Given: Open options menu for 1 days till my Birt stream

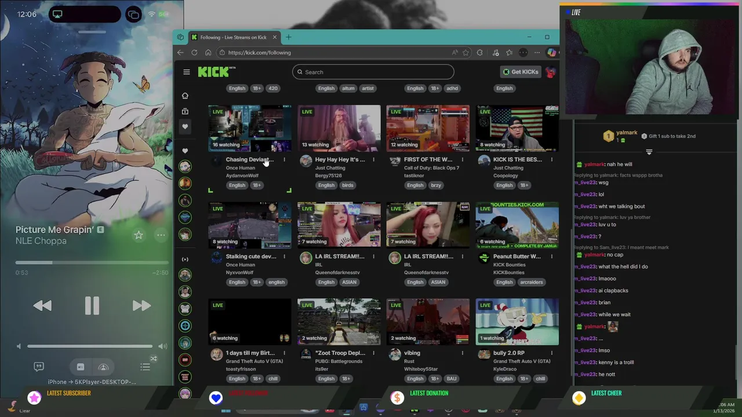Looking at the screenshot, I should [x=284, y=353].
